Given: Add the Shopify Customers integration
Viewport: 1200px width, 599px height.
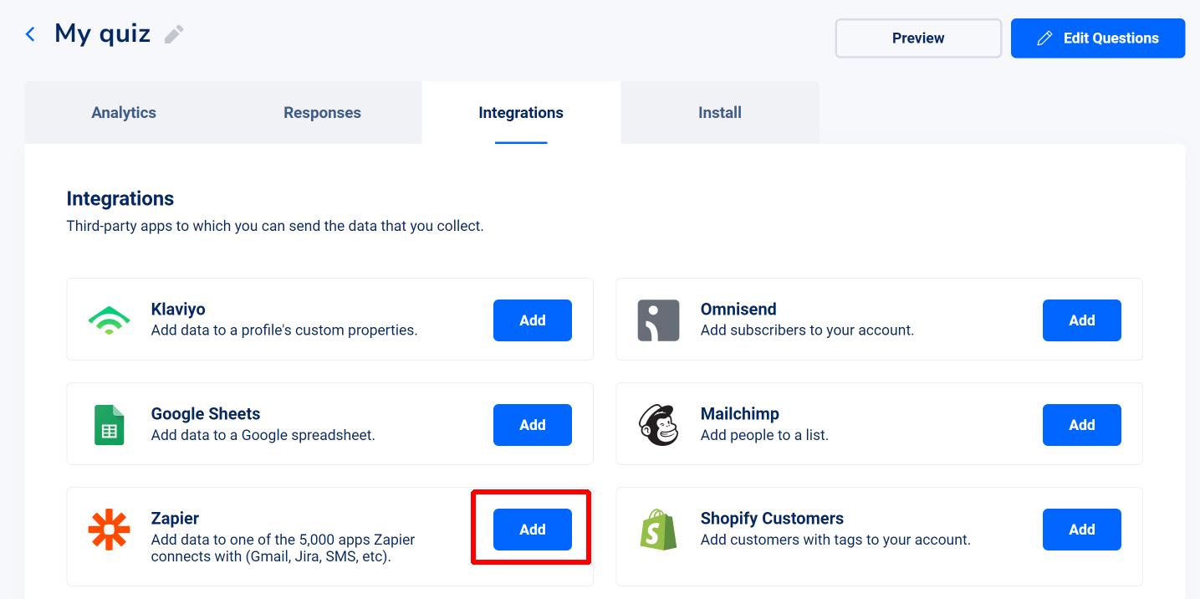Looking at the screenshot, I should coord(1082,530).
